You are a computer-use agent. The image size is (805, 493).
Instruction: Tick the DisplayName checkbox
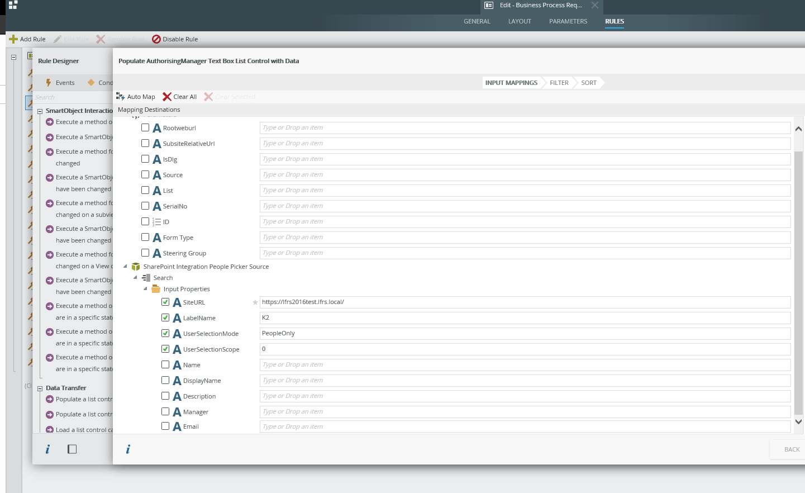[165, 380]
